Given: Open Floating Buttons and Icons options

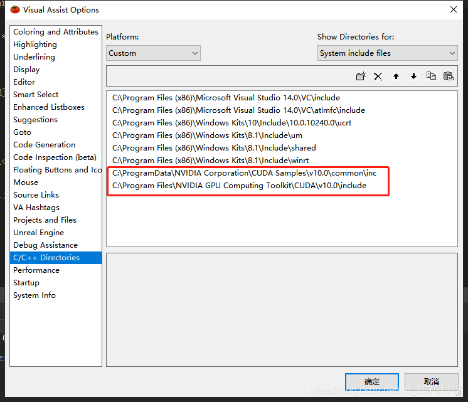Looking at the screenshot, I should click(x=56, y=170).
